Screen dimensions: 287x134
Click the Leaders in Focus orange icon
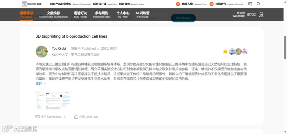pyautogui.click(x=178, y=4)
